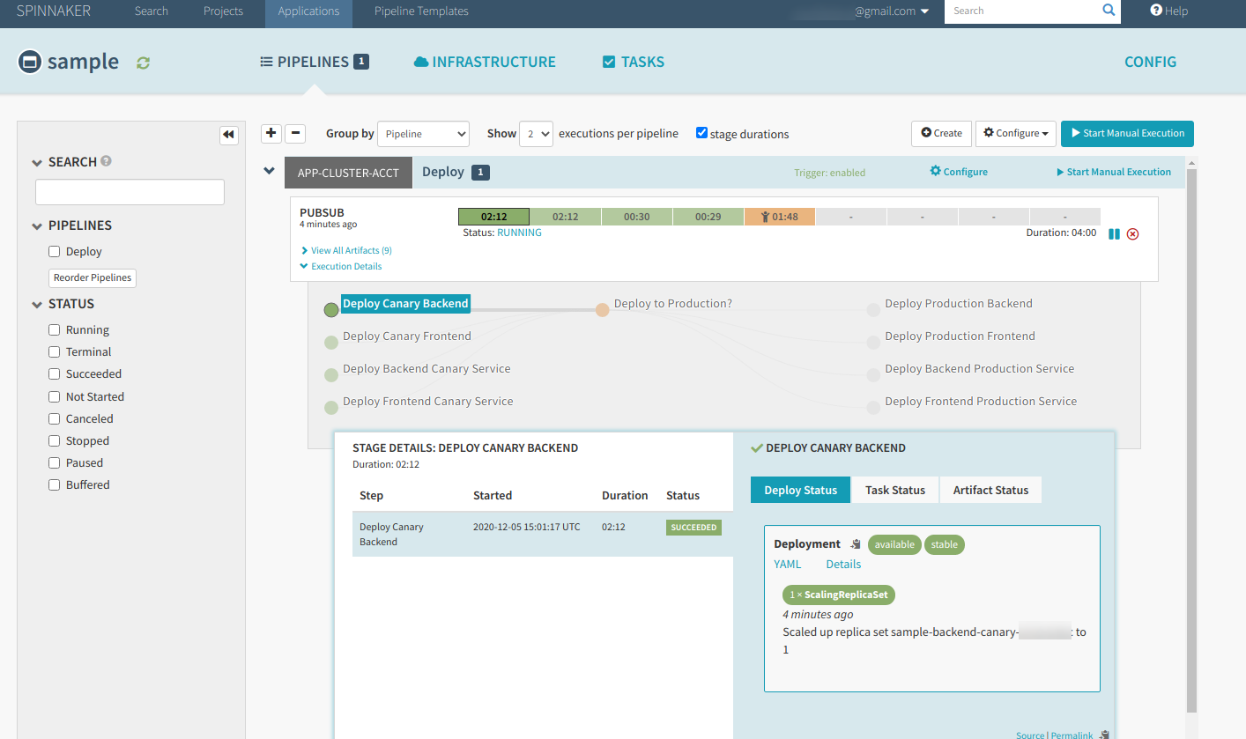Toggle the stage durations checkbox
1246x739 pixels.
[701, 132]
